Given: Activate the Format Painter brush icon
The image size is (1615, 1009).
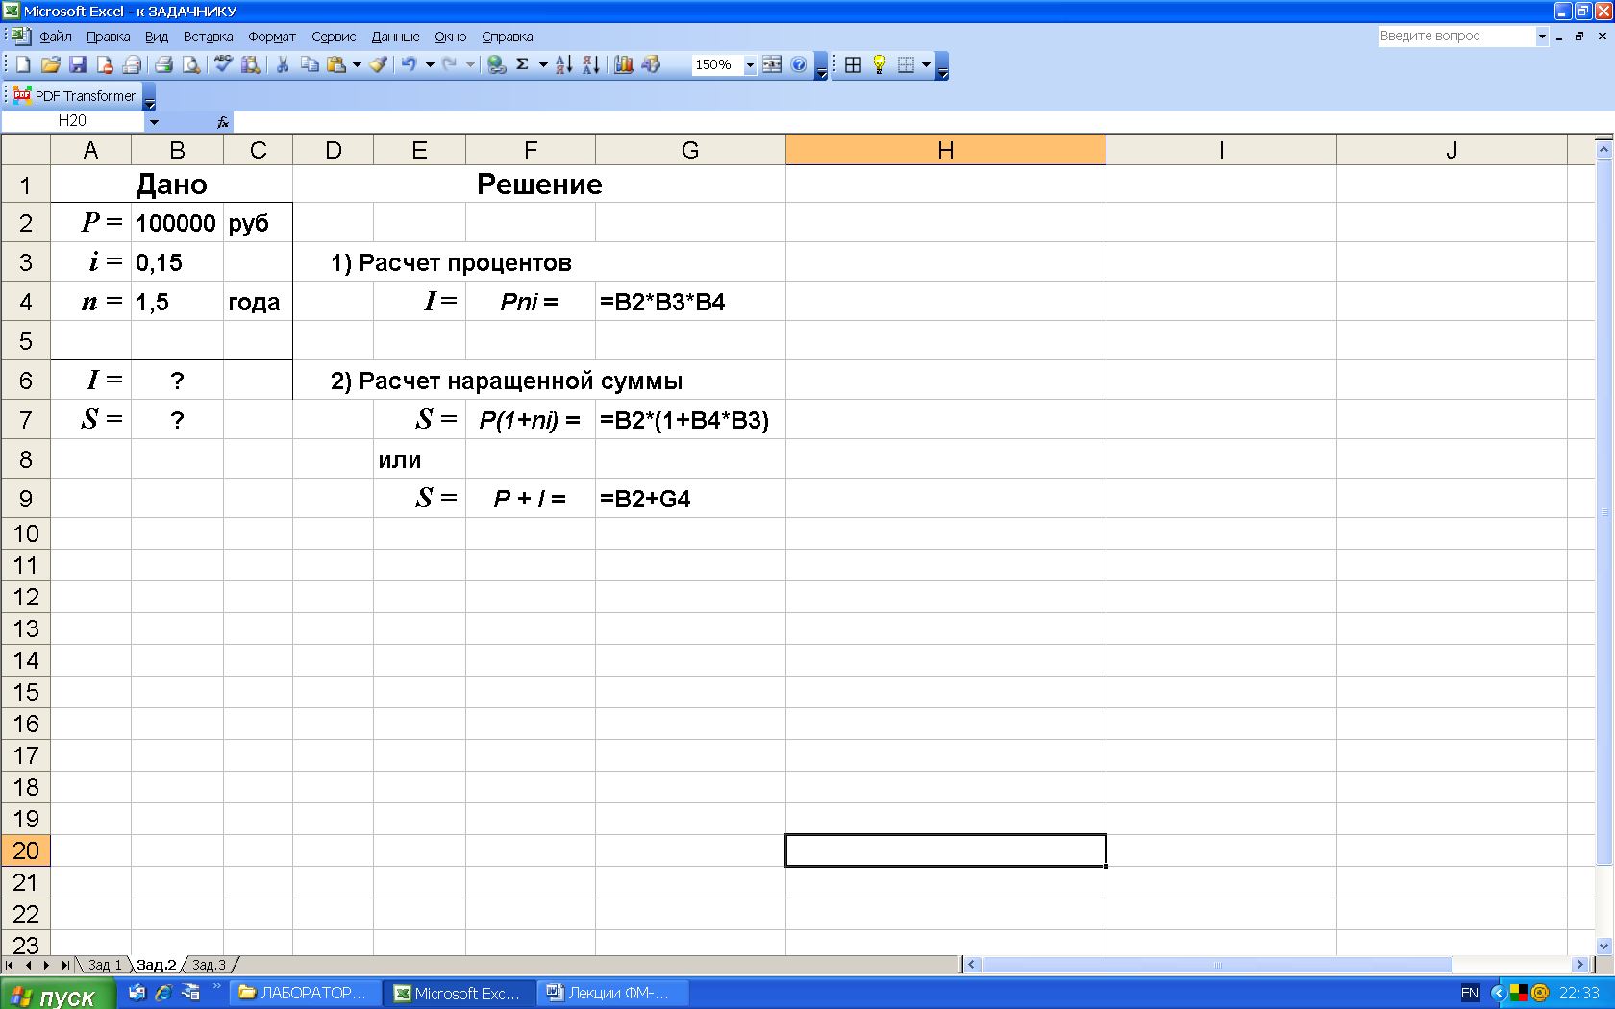Looking at the screenshot, I should tap(379, 64).
